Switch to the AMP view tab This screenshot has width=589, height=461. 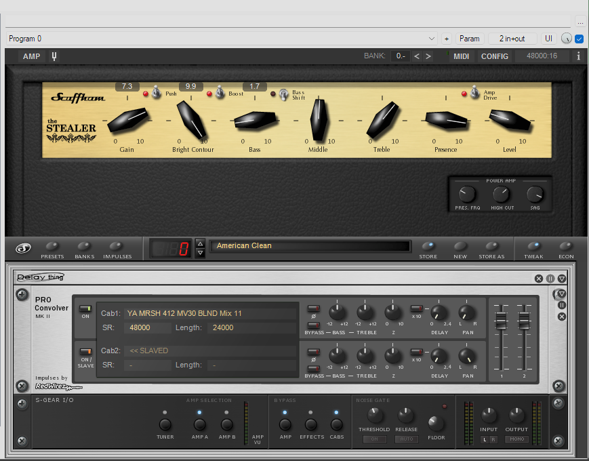32,56
